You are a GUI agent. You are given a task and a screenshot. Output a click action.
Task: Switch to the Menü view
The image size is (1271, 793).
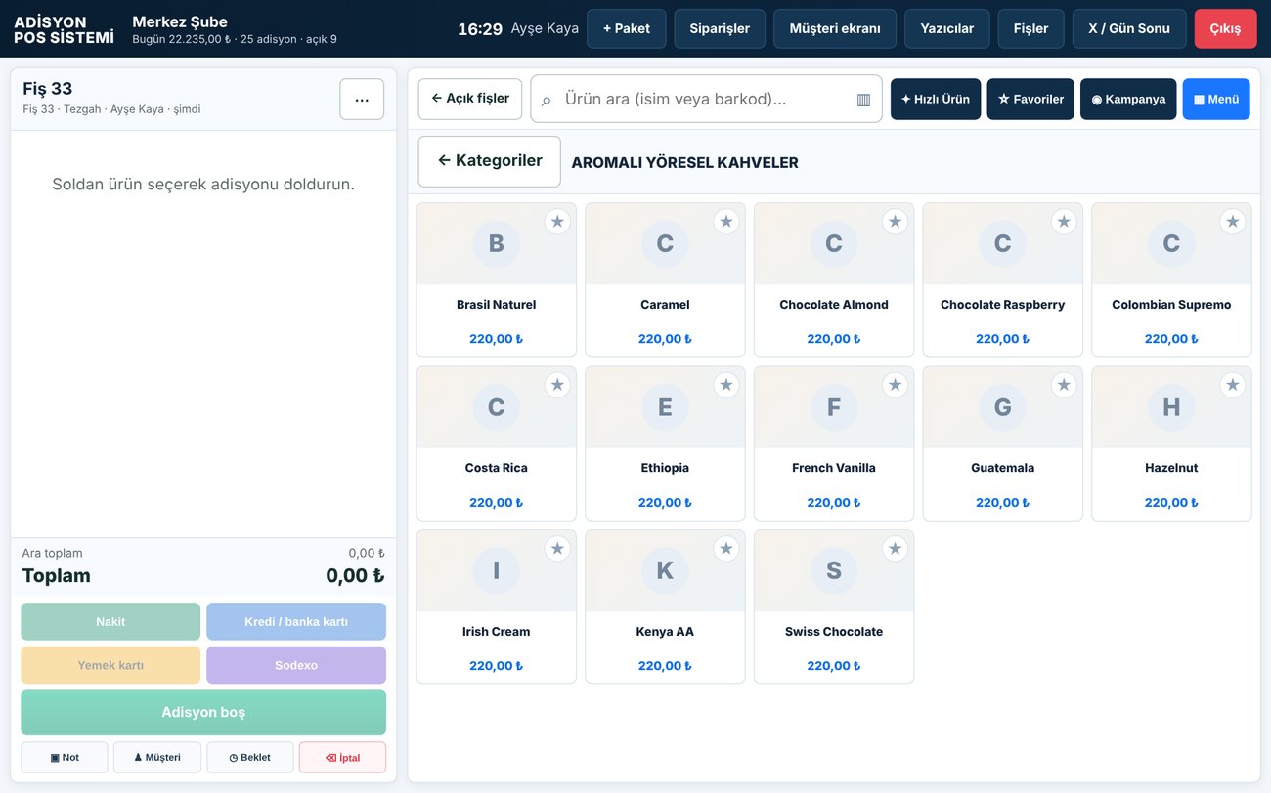1216,100
